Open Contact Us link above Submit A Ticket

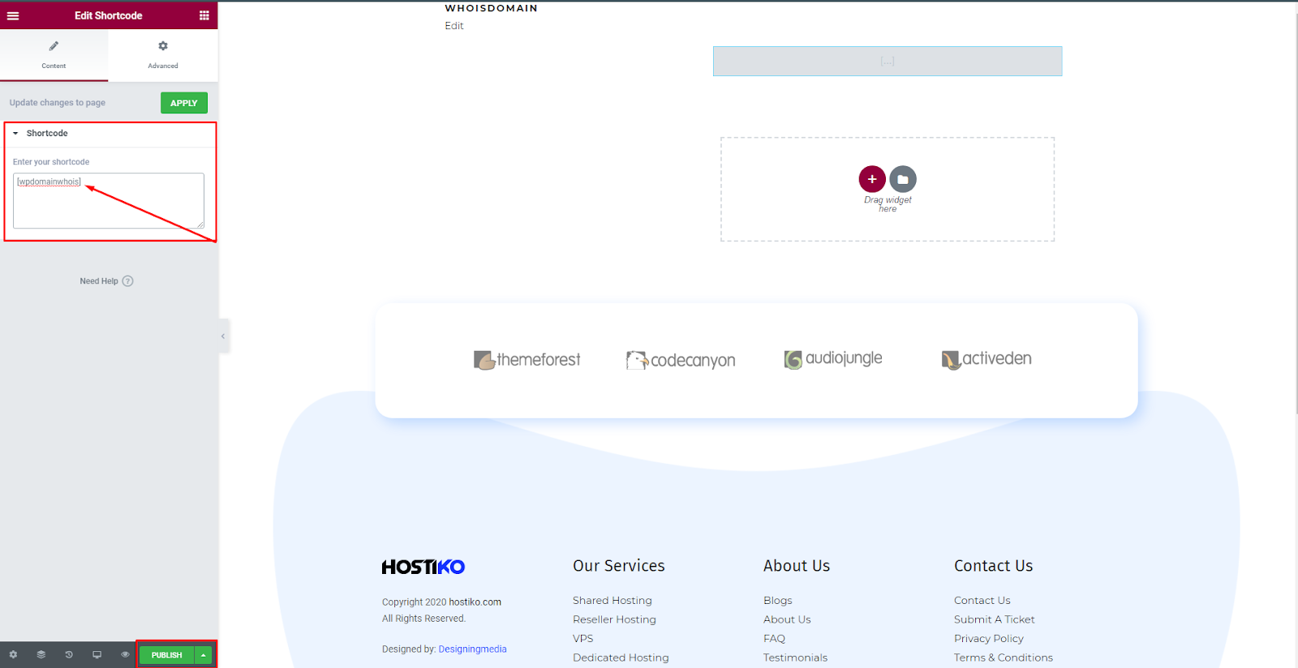coord(982,601)
